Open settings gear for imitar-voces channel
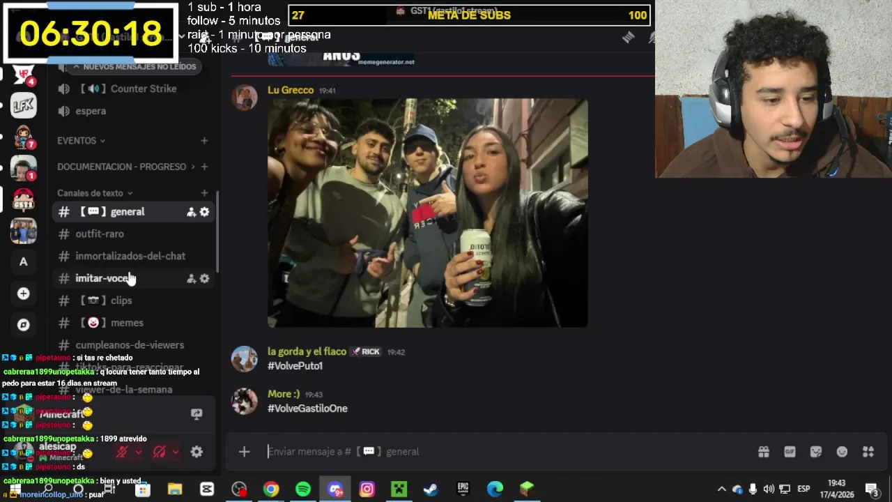This screenshot has width=892, height=502. [204, 278]
